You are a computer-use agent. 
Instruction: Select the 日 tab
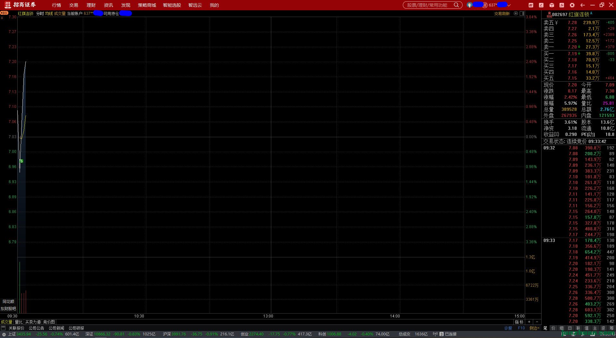point(570,328)
